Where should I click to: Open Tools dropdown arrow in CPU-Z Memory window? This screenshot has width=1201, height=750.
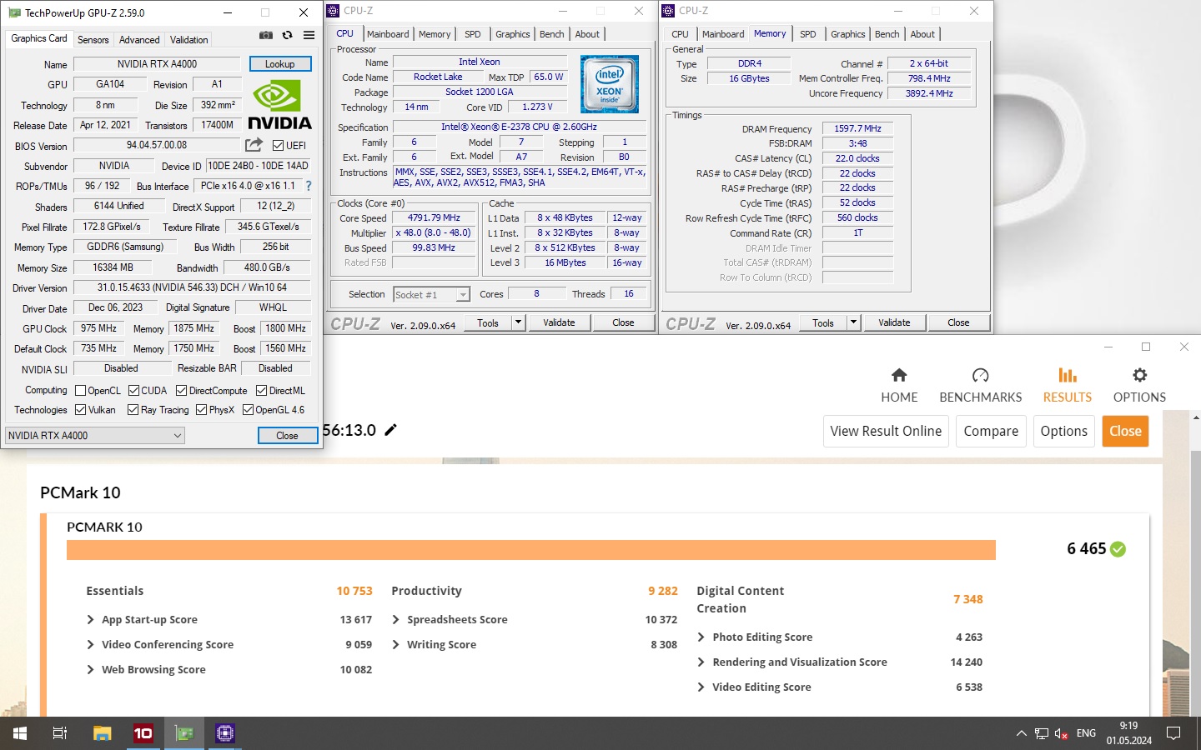[853, 322]
